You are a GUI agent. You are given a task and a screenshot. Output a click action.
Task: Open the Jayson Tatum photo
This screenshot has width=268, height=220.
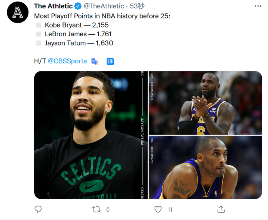pyautogui.click(x=90, y=135)
